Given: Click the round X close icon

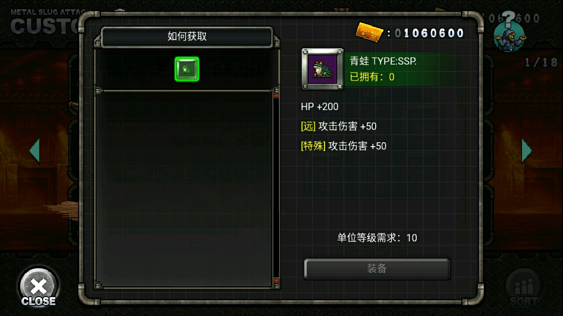Looking at the screenshot, I should (x=39, y=287).
